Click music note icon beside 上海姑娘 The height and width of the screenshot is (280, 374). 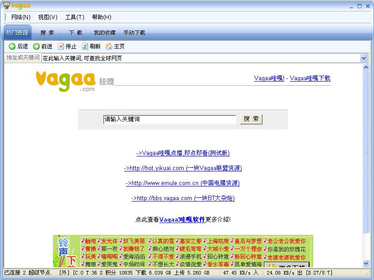pos(205,241)
